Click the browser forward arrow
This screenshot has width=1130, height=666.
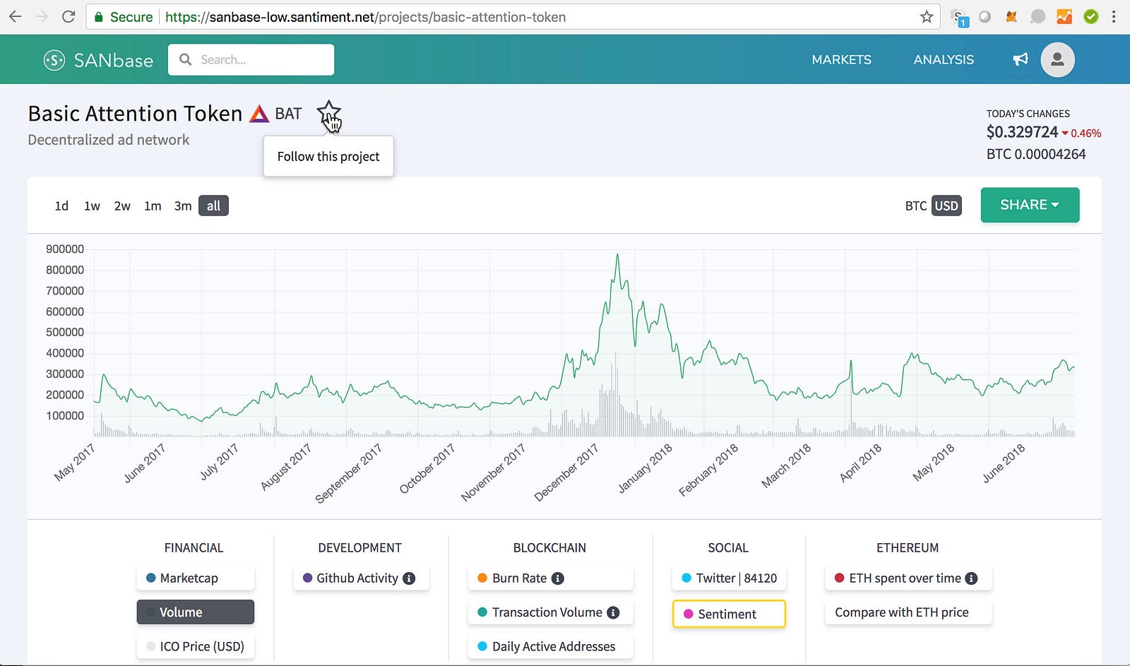coord(42,16)
